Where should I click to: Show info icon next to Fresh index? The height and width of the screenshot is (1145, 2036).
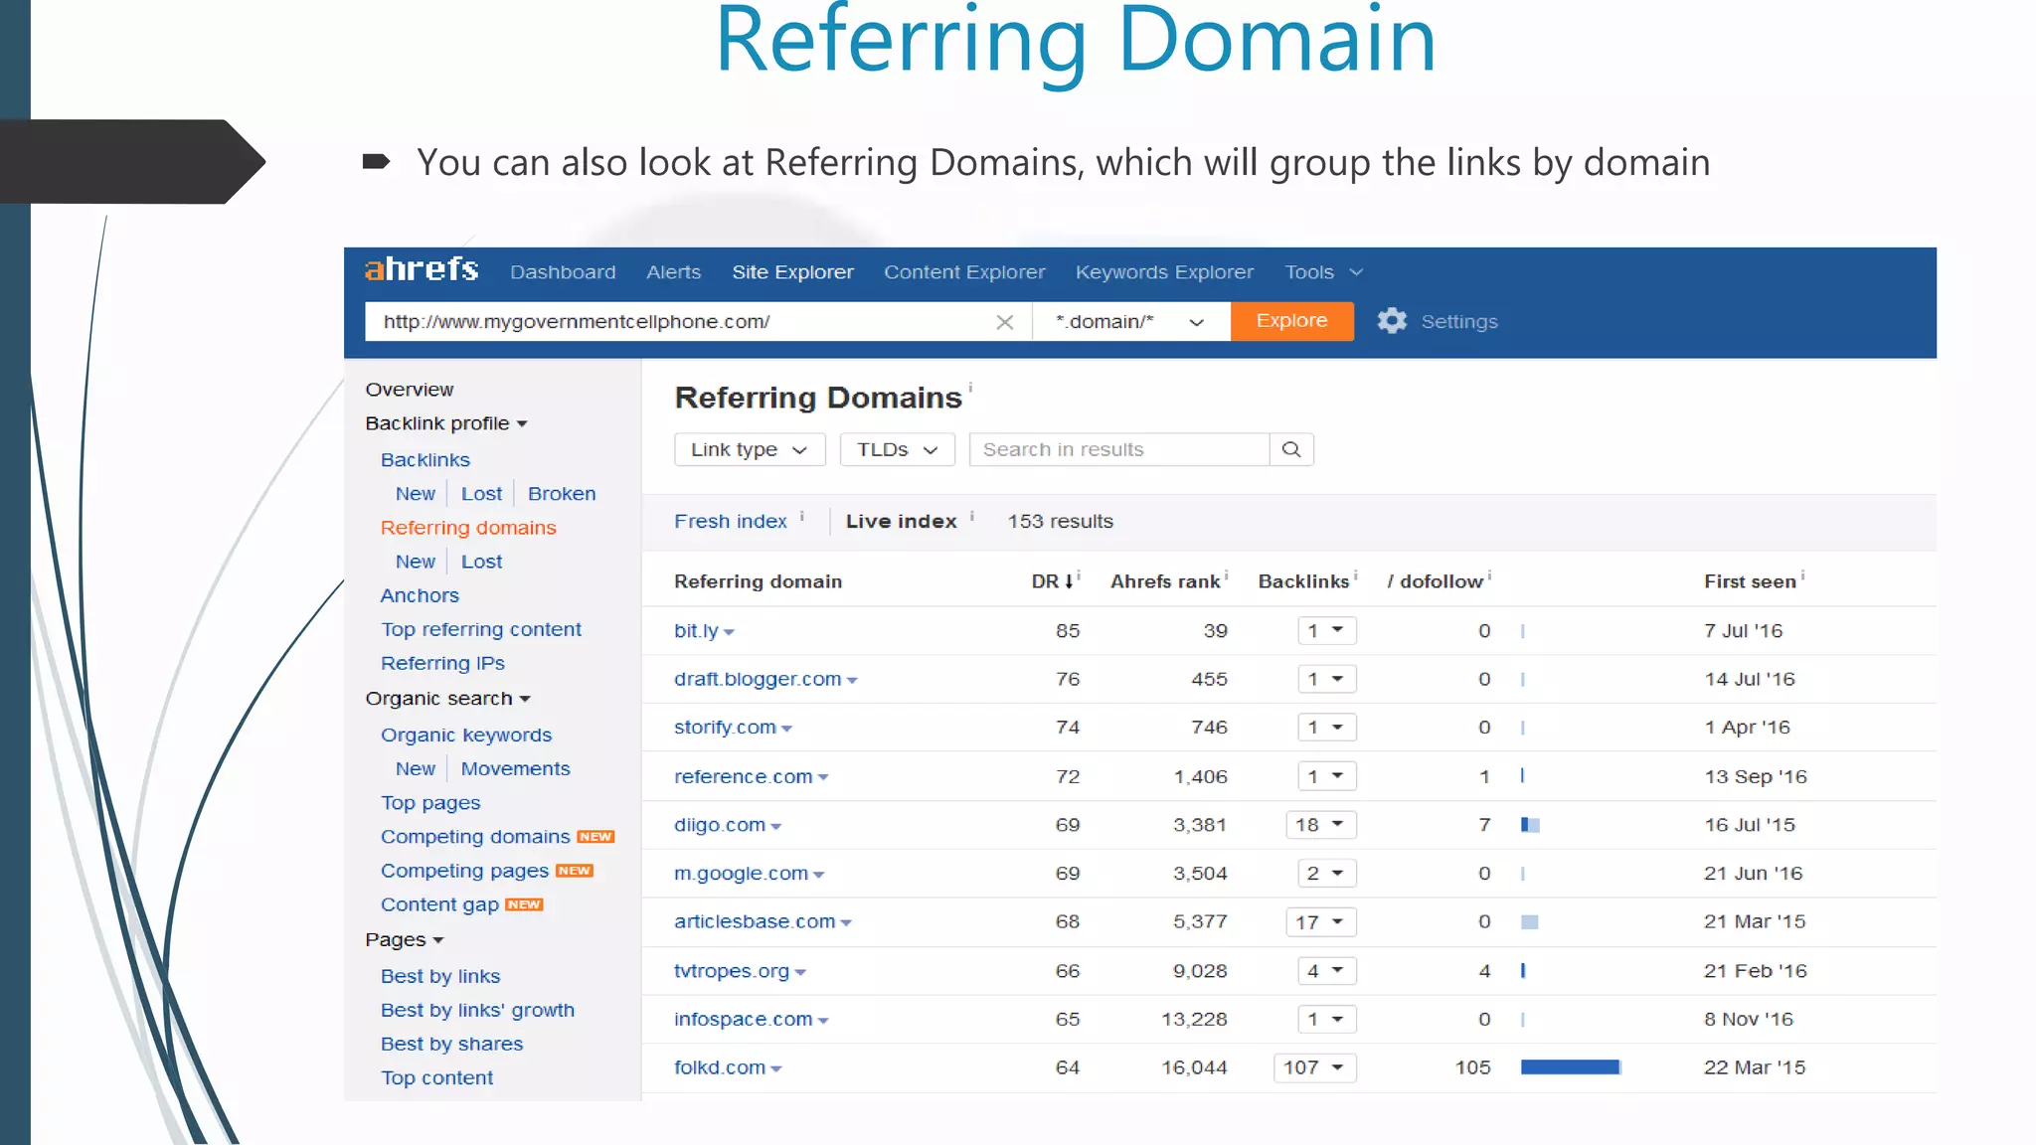(x=802, y=516)
